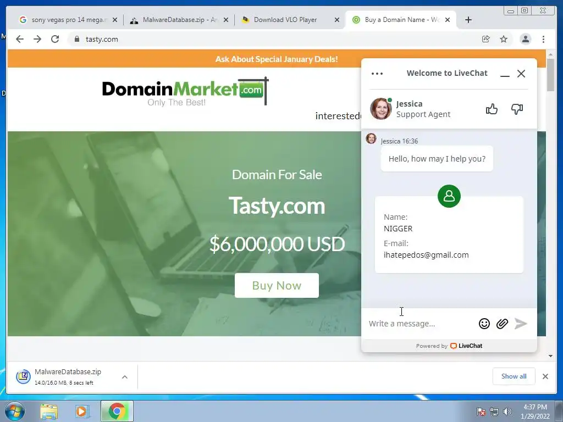
Task: Open Windows Explorer from the taskbar
Action: pyautogui.click(x=49, y=412)
